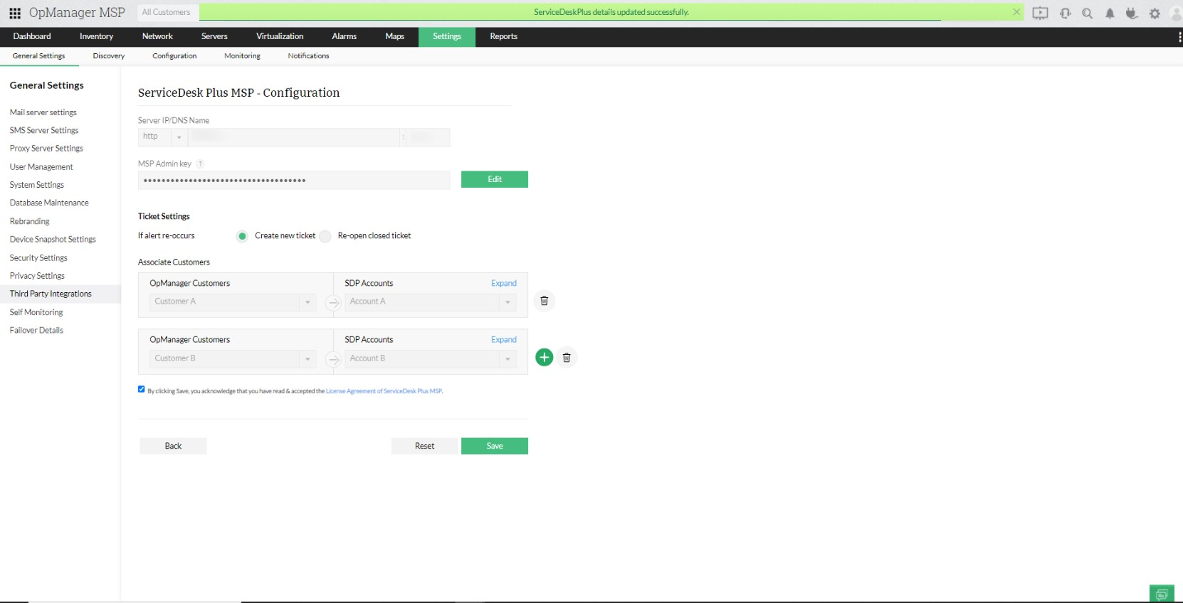Viewport: 1183px width, 603px height.
Task: Open the Customer B dropdown
Action: tap(233, 358)
